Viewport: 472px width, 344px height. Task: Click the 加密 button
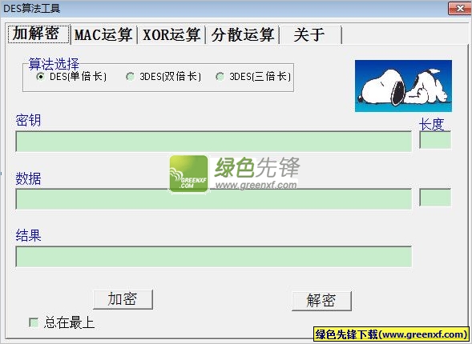click(123, 299)
